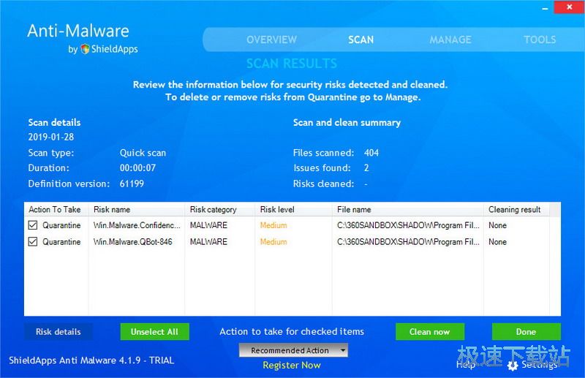Click the ShieldApps shield logo icon

85,49
